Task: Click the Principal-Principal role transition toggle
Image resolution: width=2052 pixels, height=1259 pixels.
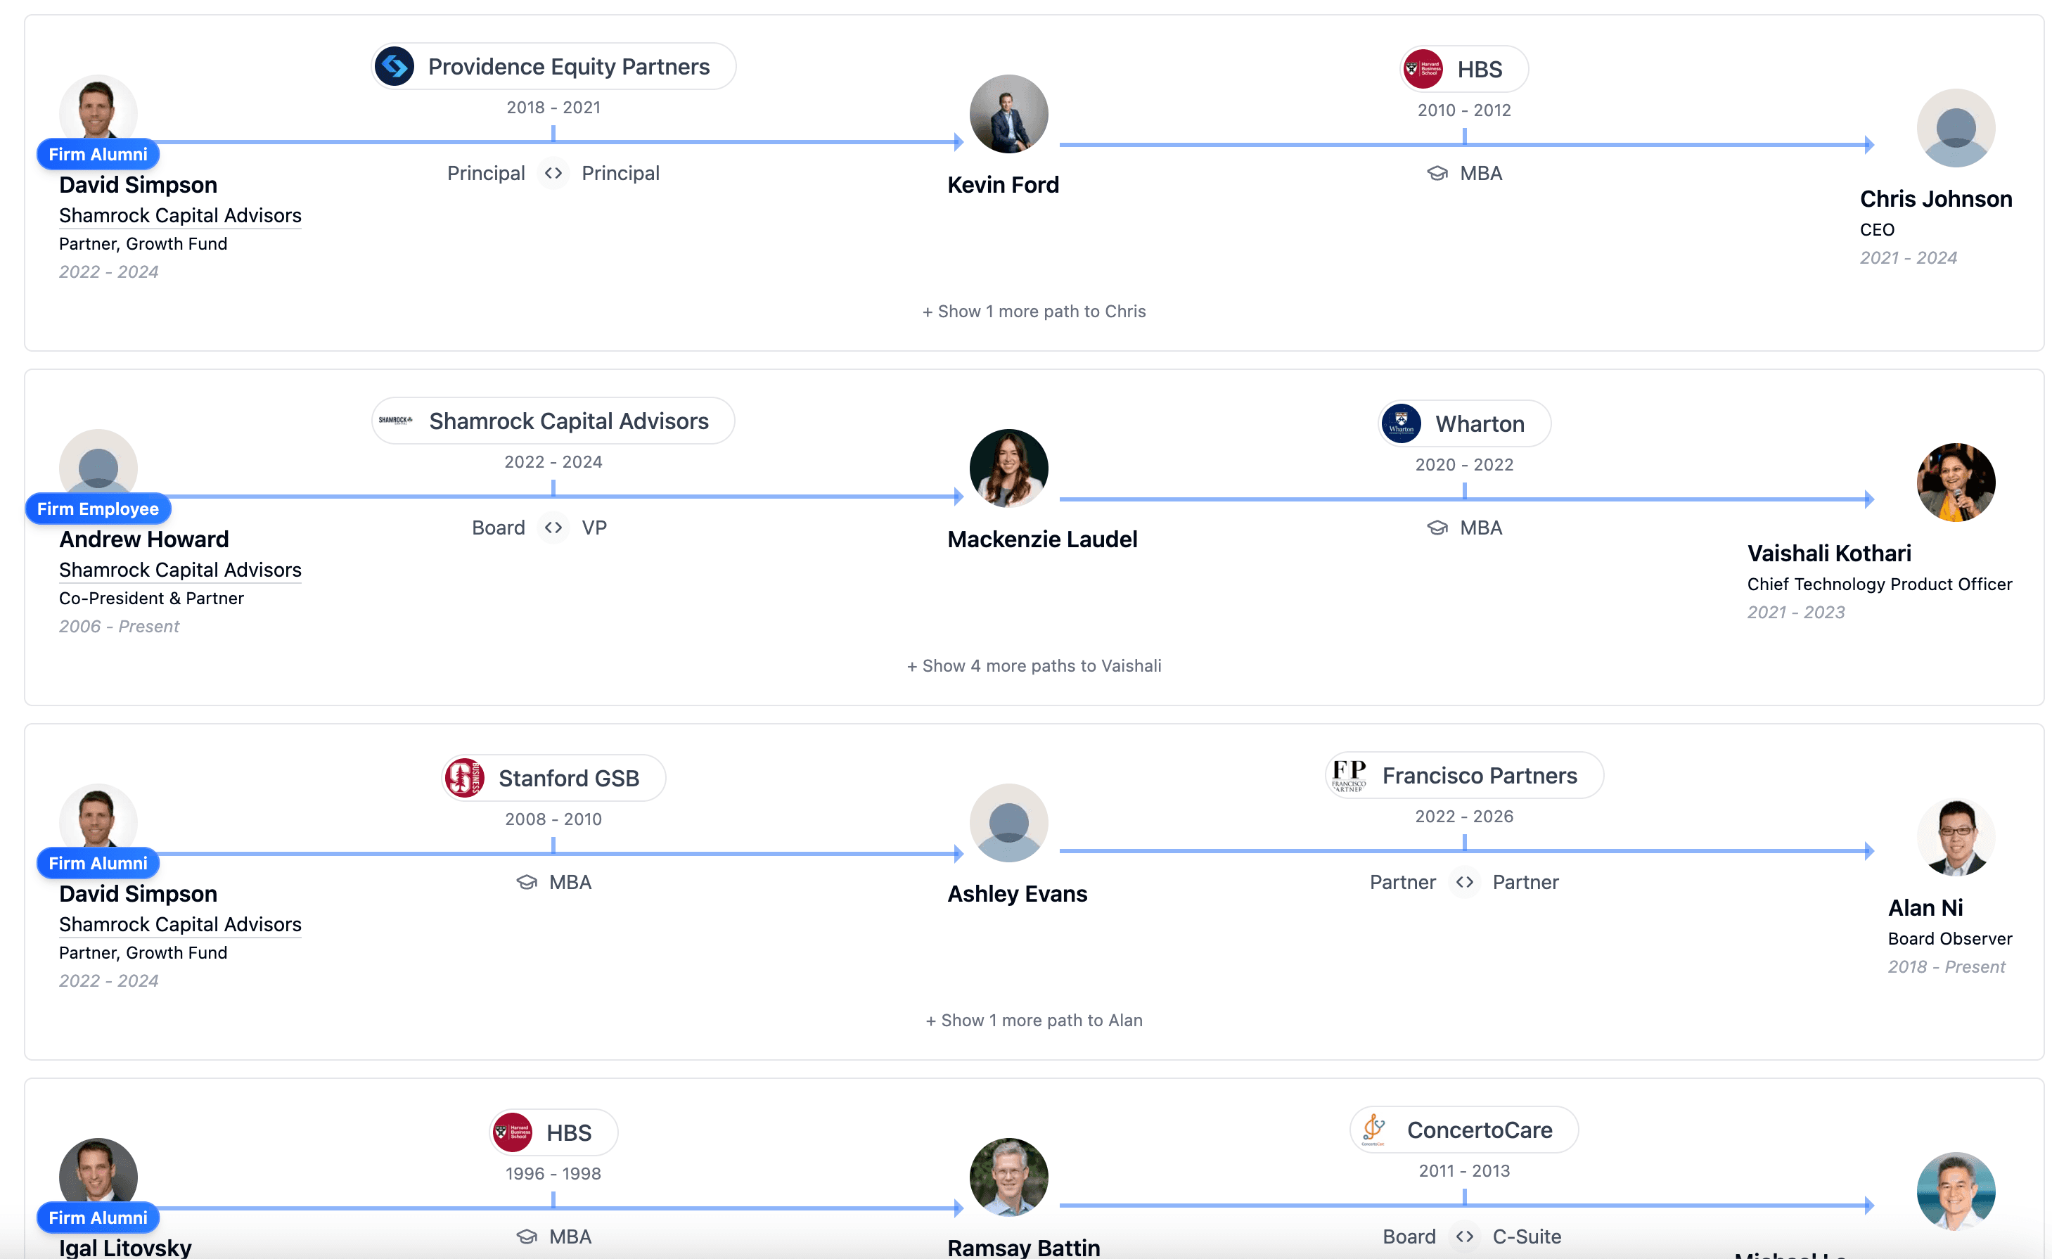Action: coord(553,173)
